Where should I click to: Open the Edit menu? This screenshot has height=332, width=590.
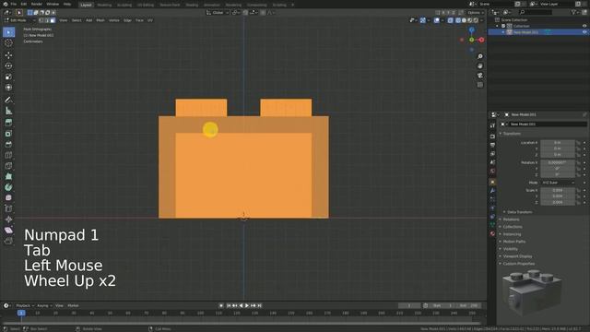[x=24, y=4]
